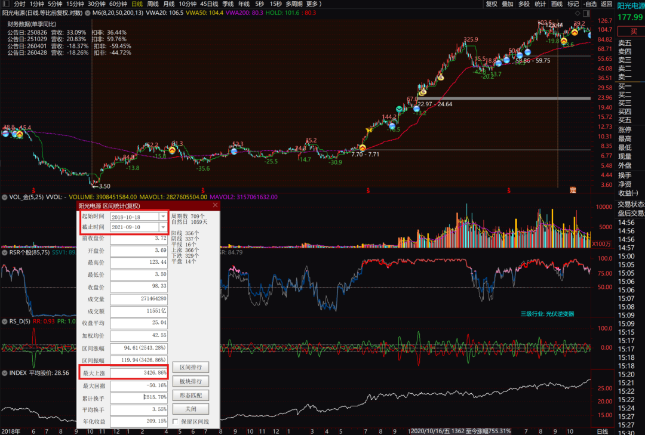Screen dimensions: 645x435
Task: Toggle the side panel icon beside the diamond
Action: [x=586, y=13]
